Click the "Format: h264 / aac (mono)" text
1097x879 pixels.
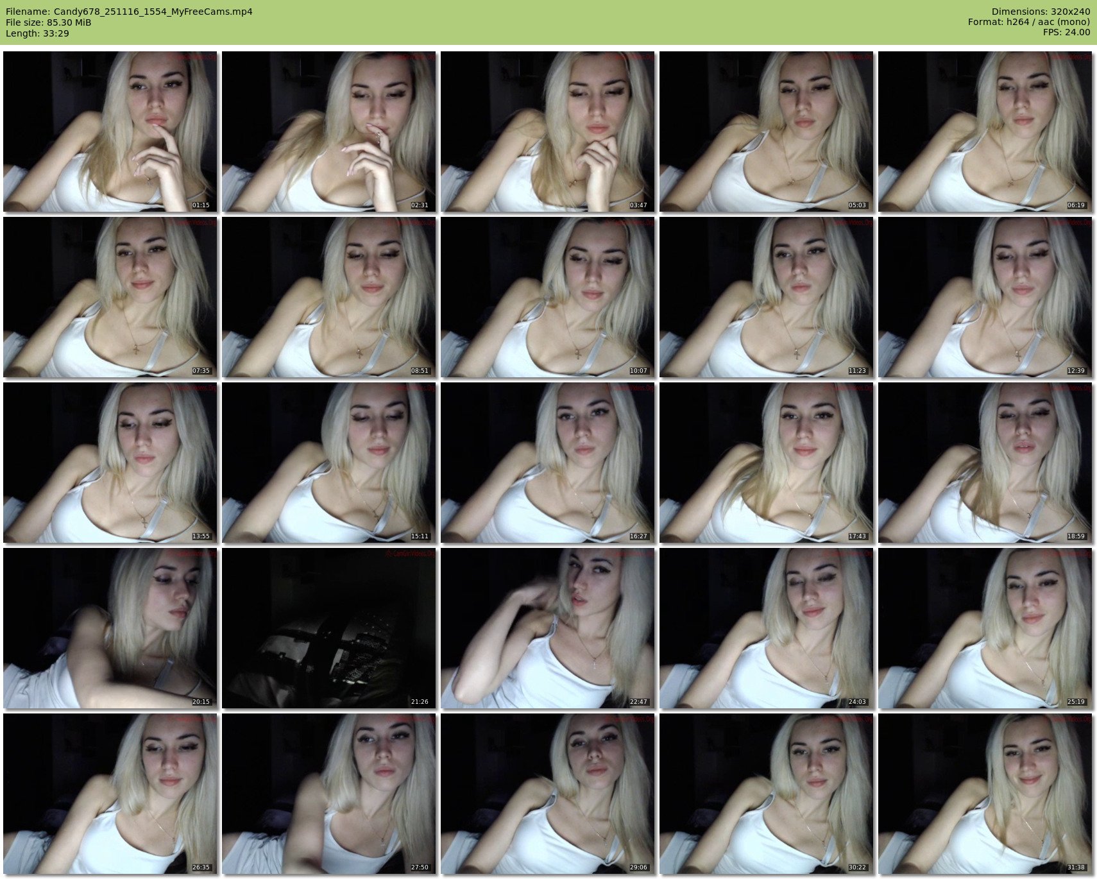pyautogui.click(x=1029, y=22)
